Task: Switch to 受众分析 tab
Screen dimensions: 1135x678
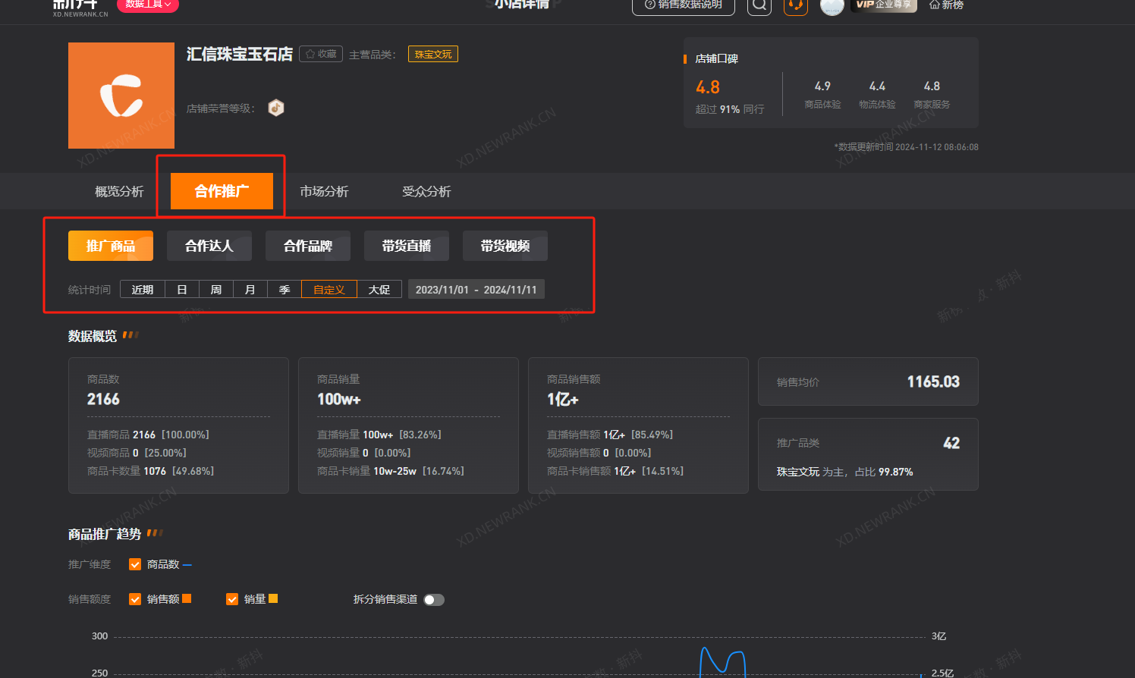Action: 426,191
